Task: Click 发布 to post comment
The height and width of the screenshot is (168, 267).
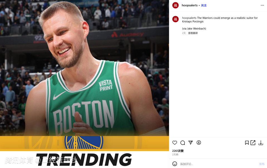Action: click(262, 164)
